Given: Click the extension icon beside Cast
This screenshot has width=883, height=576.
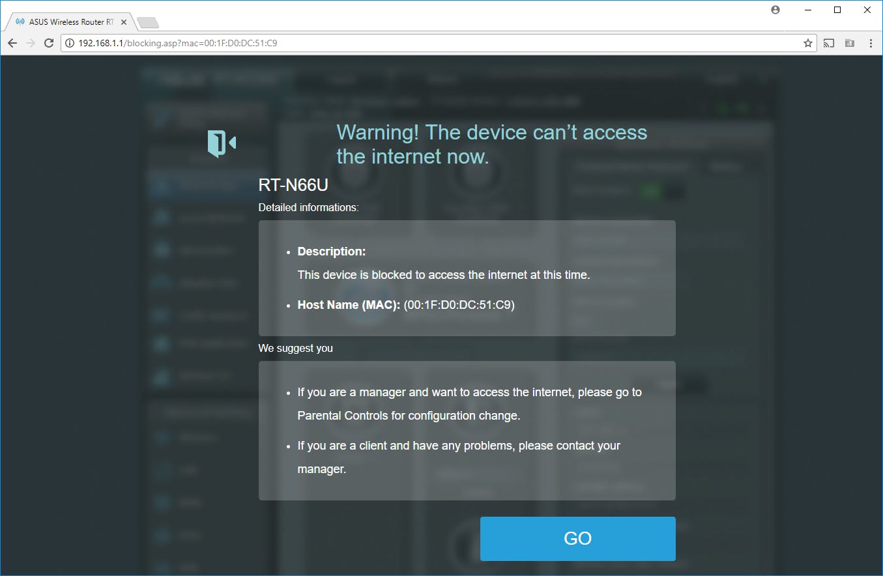Looking at the screenshot, I should (x=850, y=43).
